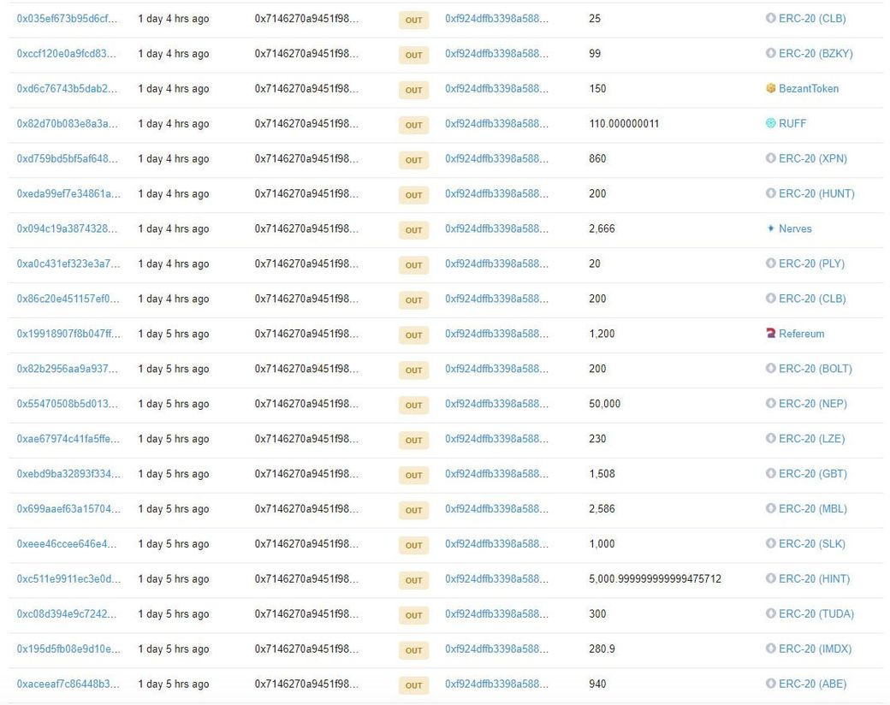Click the OUT badge in the ERC-20 (IMDX) row
This screenshot has width=890, height=705.
pyautogui.click(x=414, y=650)
